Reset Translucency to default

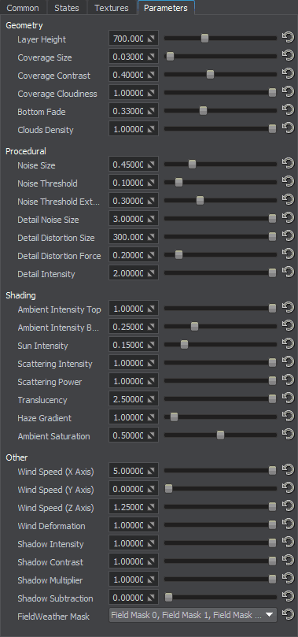288,399
